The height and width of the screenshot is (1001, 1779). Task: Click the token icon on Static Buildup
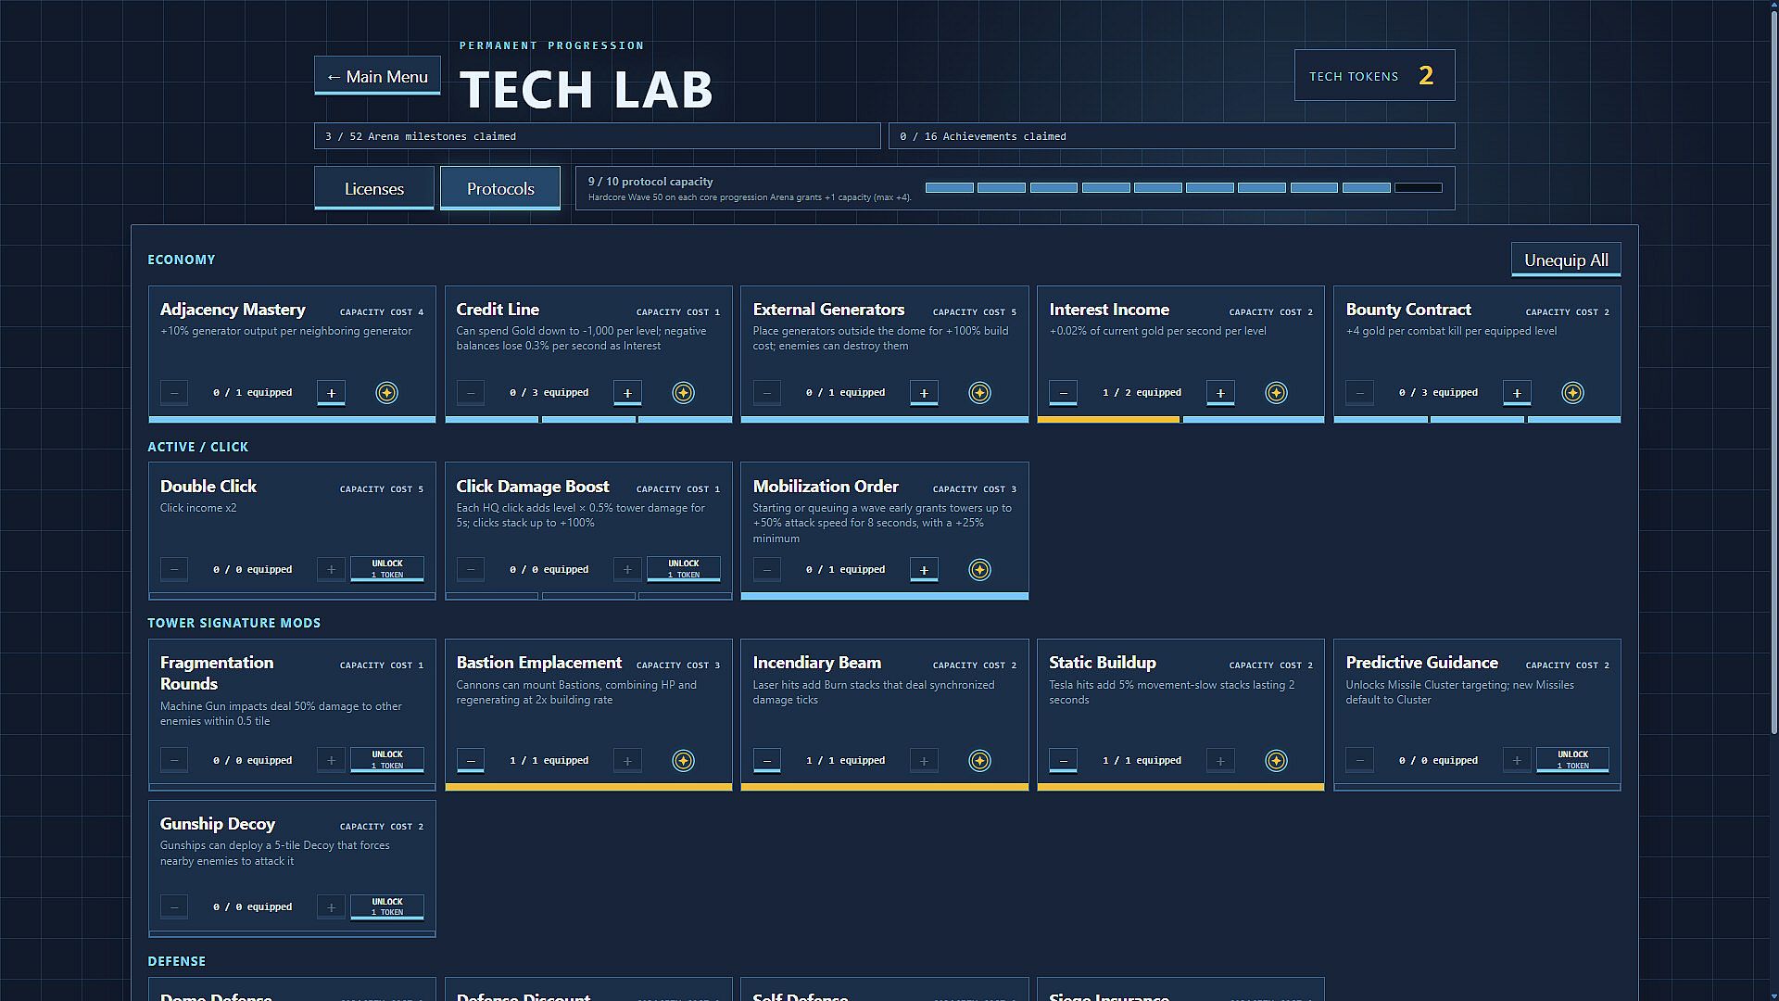click(x=1276, y=761)
